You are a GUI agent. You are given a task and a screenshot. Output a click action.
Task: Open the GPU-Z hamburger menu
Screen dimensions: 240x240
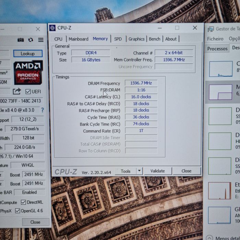[x=41, y=40]
